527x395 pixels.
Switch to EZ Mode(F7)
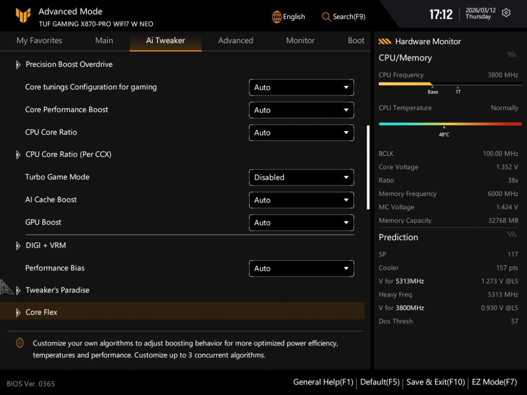click(494, 382)
